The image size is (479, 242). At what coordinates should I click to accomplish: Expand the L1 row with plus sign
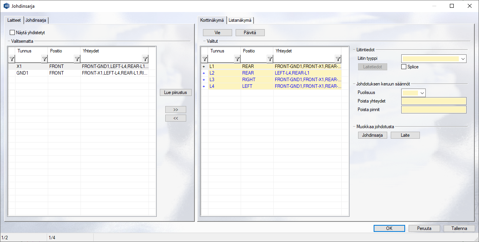click(x=204, y=67)
